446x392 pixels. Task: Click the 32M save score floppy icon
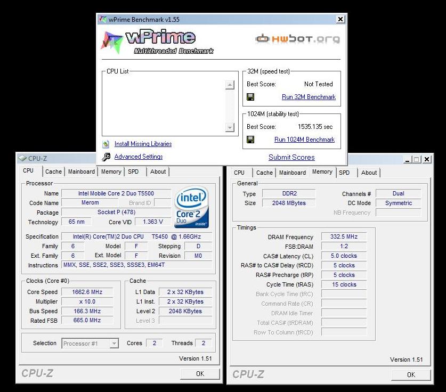point(250,97)
